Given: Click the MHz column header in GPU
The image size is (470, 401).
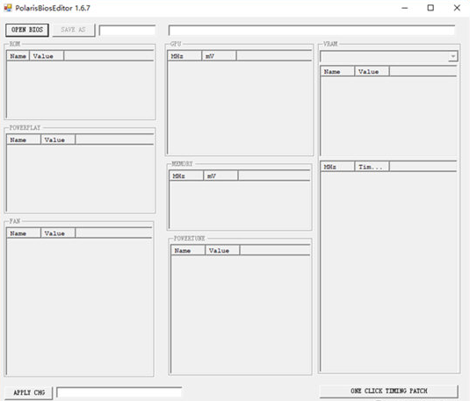Looking at the screenshot, I should pyautogui.click(x=184, y=56).
